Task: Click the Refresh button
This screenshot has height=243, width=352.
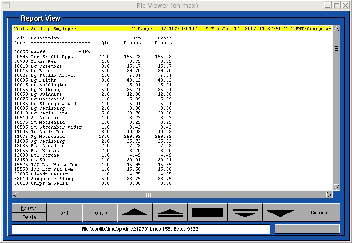Action: [29, 208]
